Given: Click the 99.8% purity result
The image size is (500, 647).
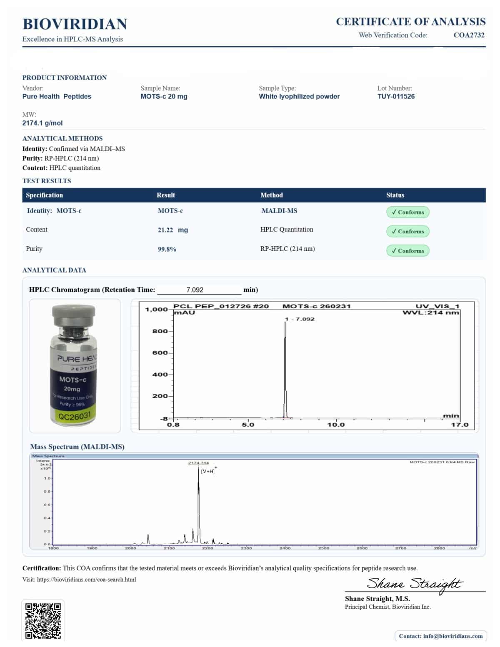Looking at the screenshot, I should click(167, 249).
